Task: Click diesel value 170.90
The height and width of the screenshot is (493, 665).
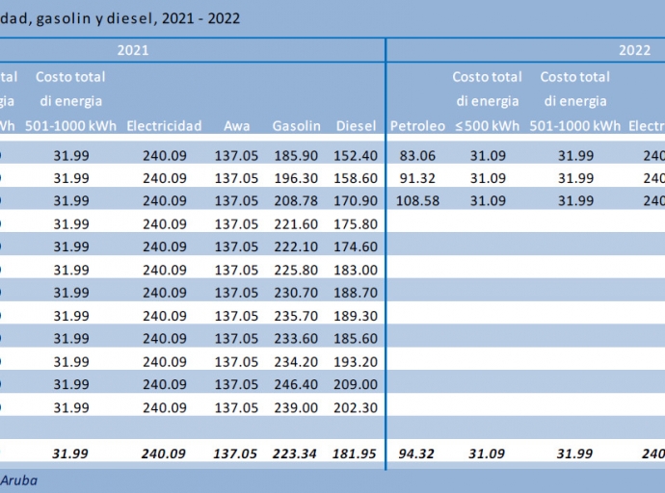Action: pos(356,200)
